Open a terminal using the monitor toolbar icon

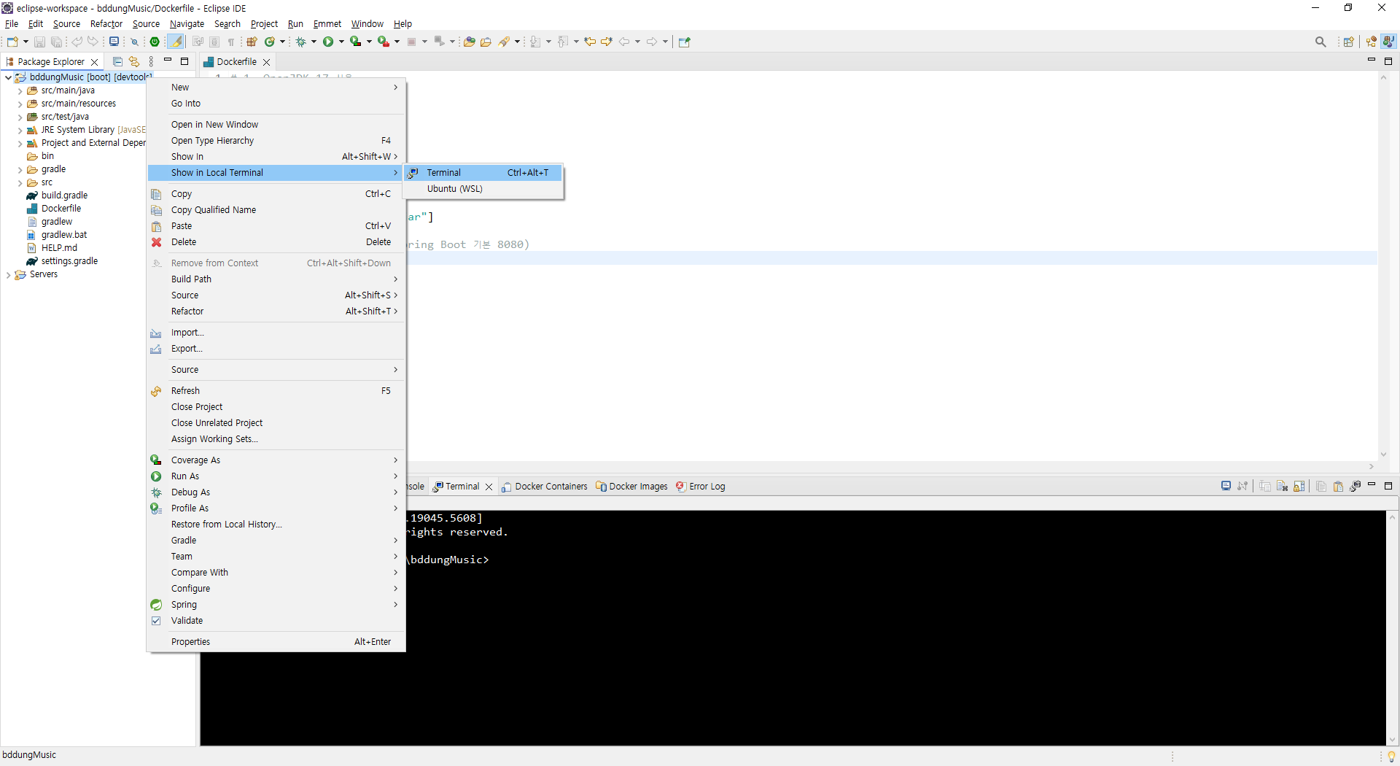[114, 42]
